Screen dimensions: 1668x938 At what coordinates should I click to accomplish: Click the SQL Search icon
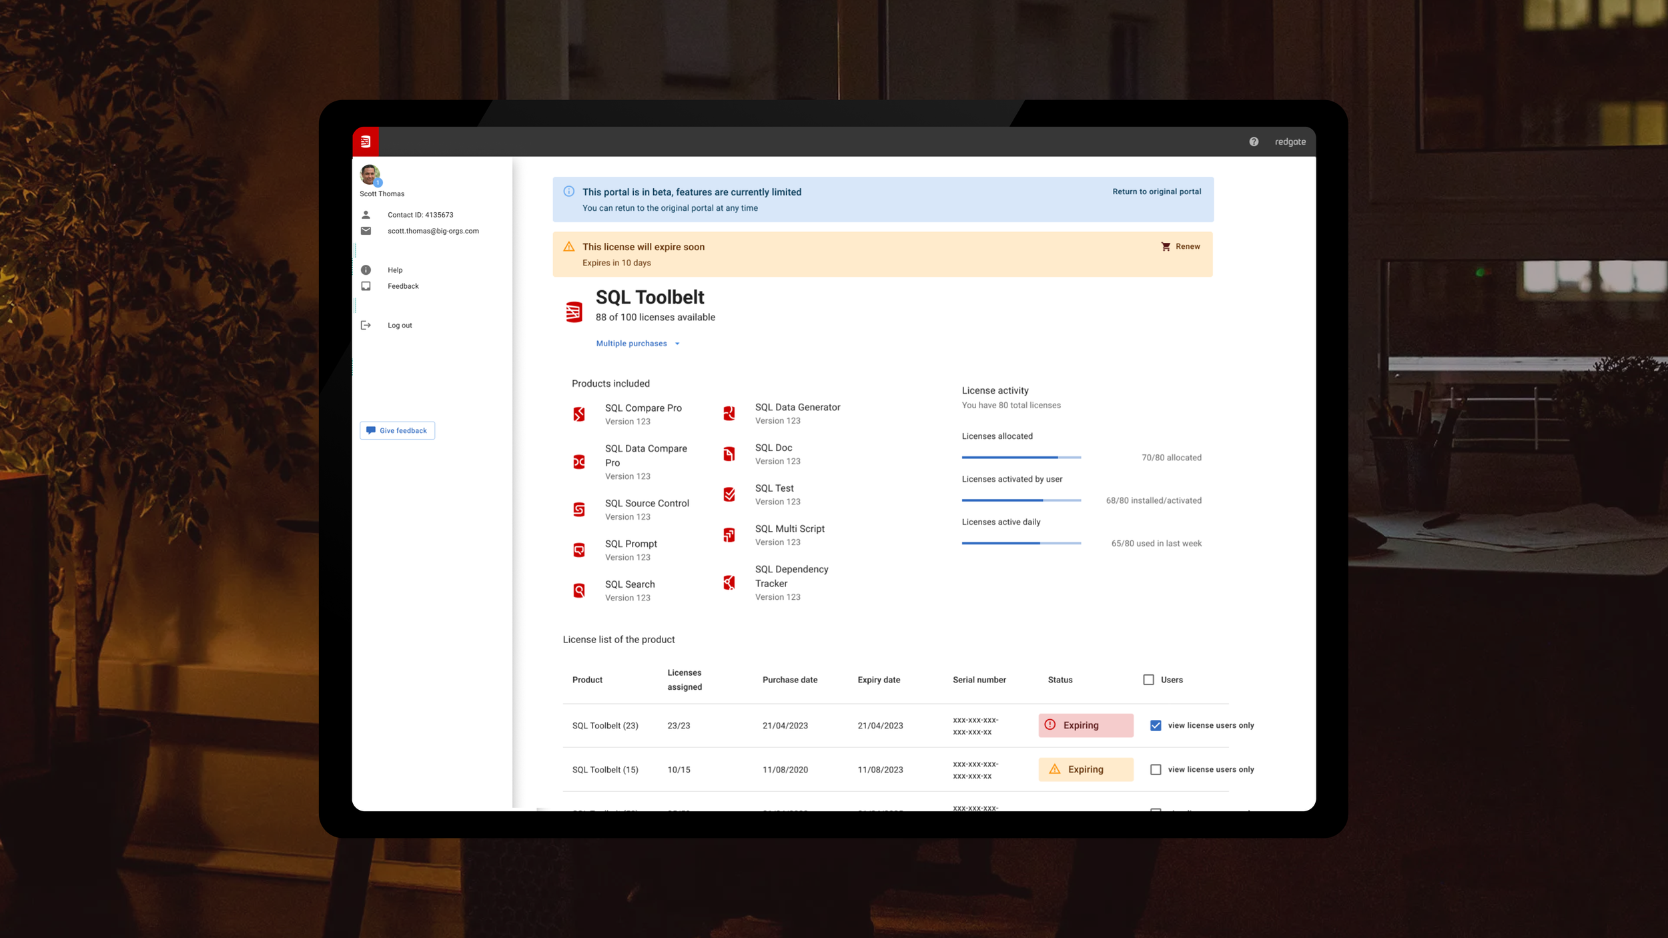click(x=579, y=590)
